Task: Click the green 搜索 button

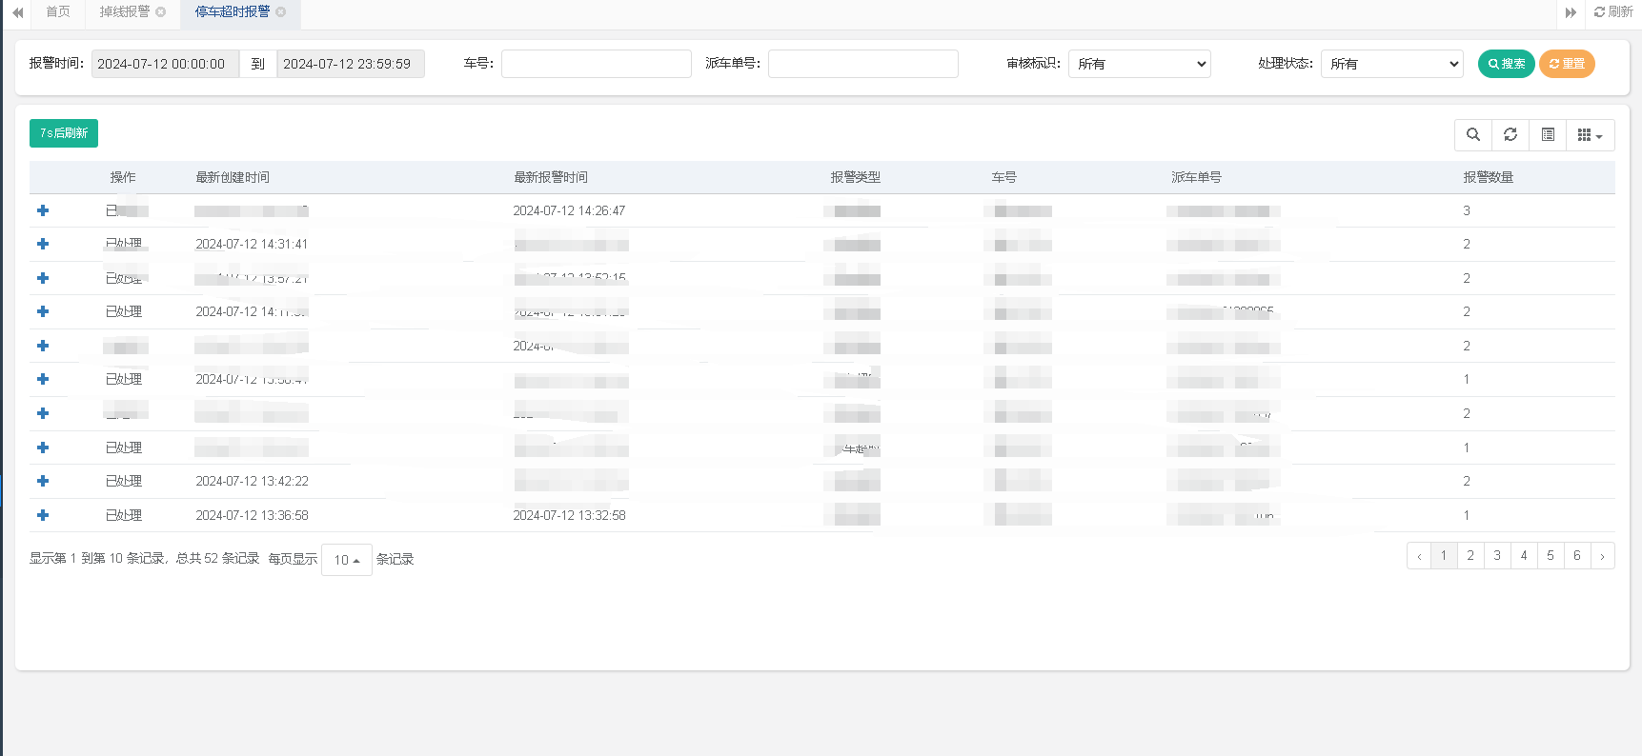Action: tap(1506, 64)
